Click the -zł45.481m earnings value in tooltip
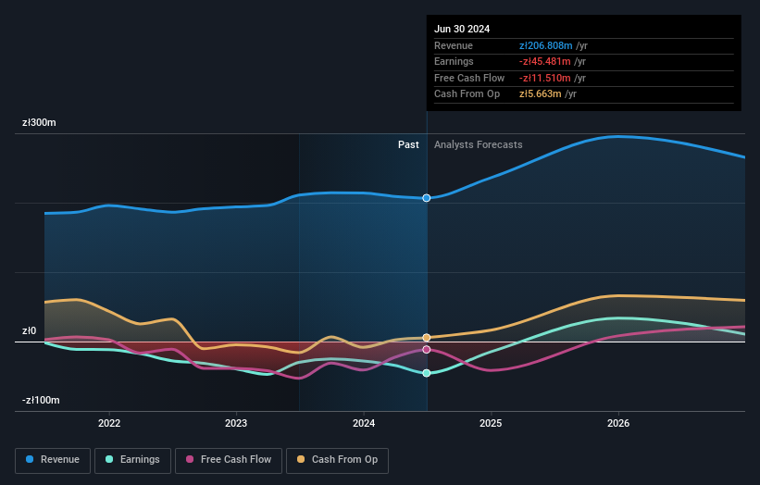 (545, 61)
